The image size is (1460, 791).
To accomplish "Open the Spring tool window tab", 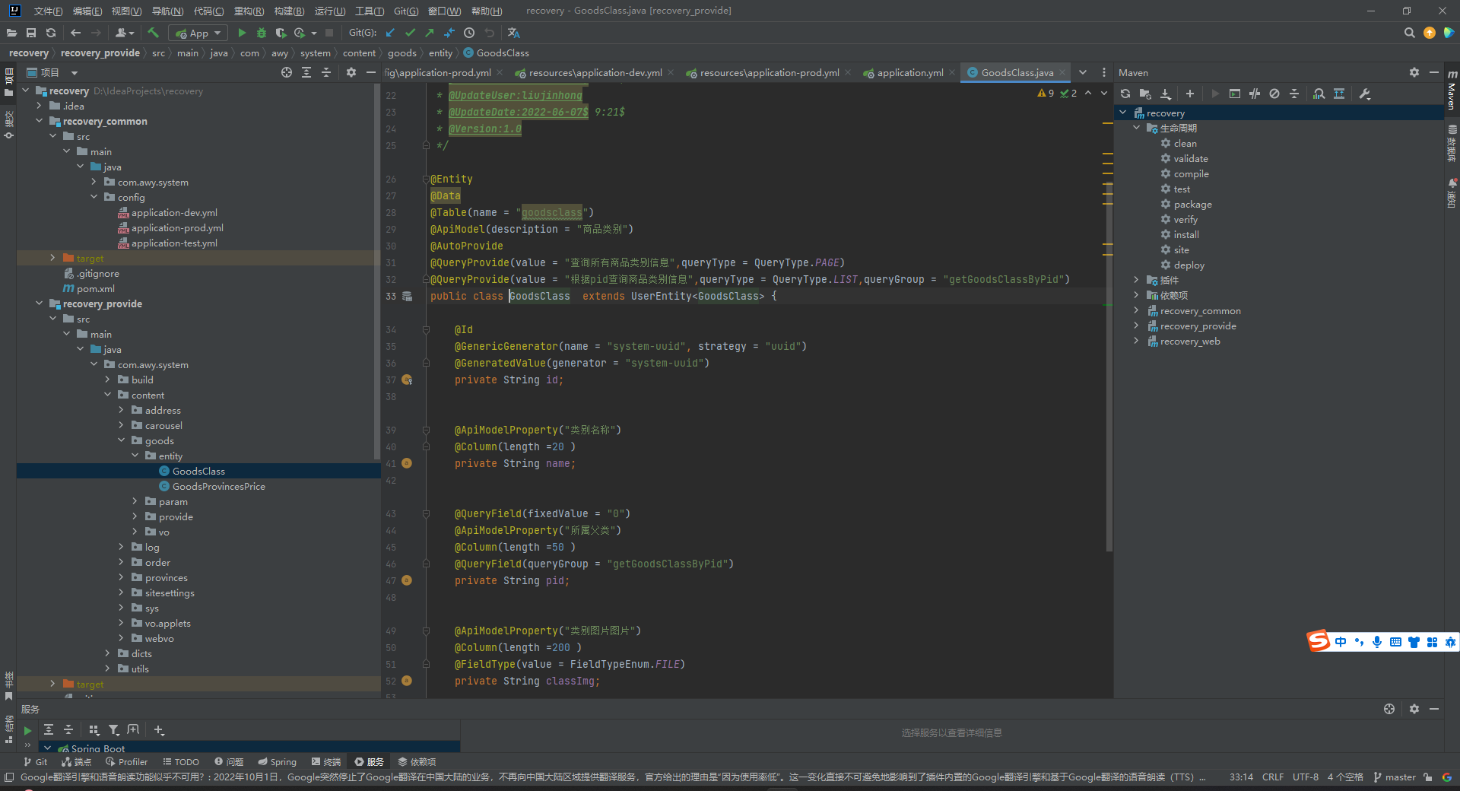I will click(x=277, y=761).
